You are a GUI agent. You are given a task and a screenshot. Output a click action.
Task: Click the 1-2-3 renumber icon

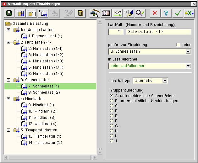click(x=117, y=13)
